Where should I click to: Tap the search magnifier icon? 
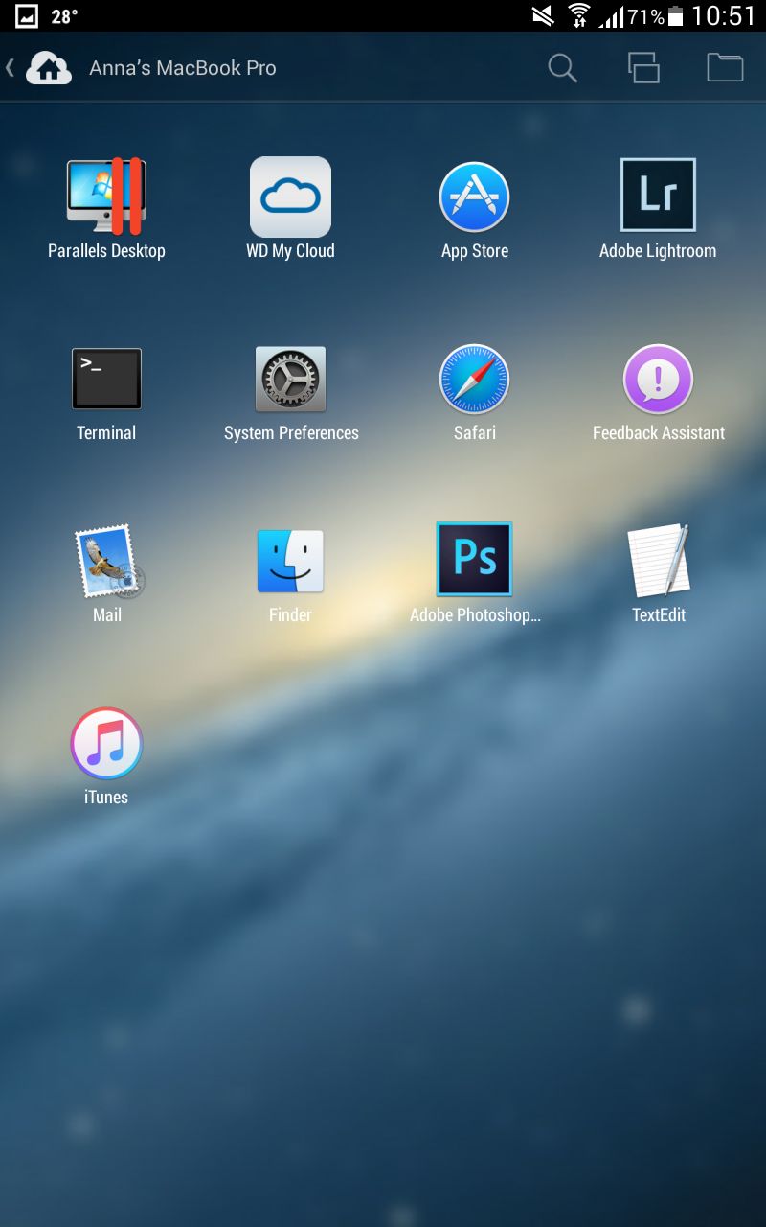[563, 68]
